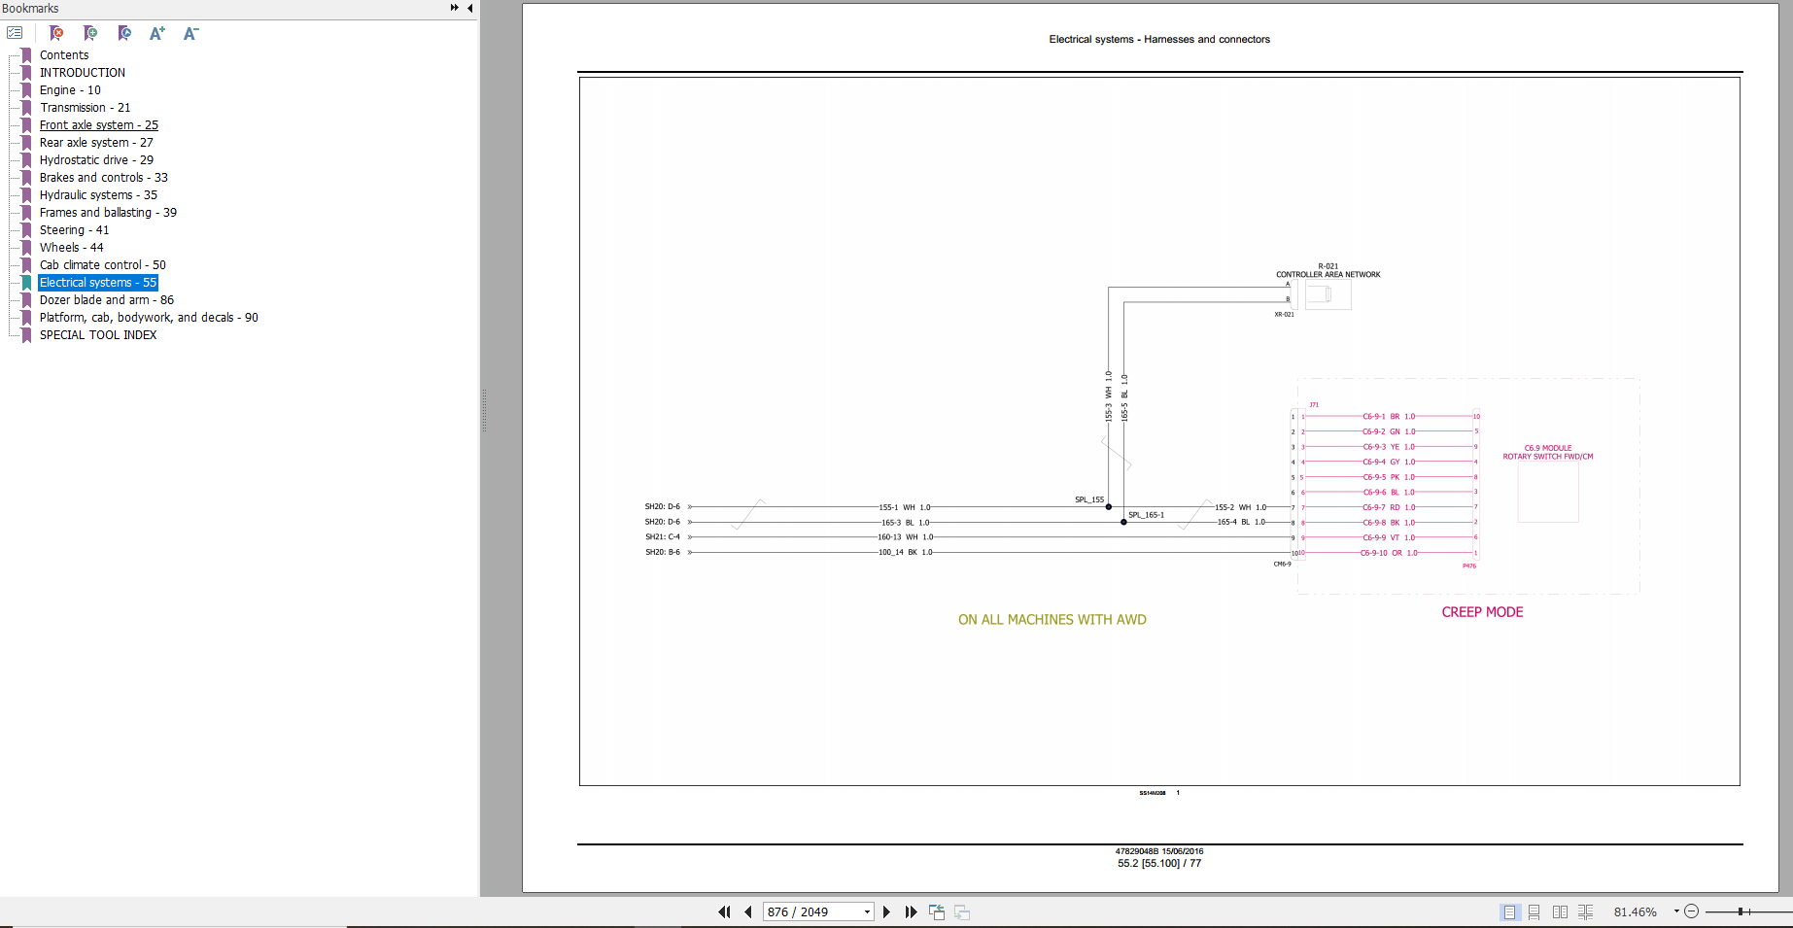Go to the first page
This screenshot has width=1793, height=928.
724,911
